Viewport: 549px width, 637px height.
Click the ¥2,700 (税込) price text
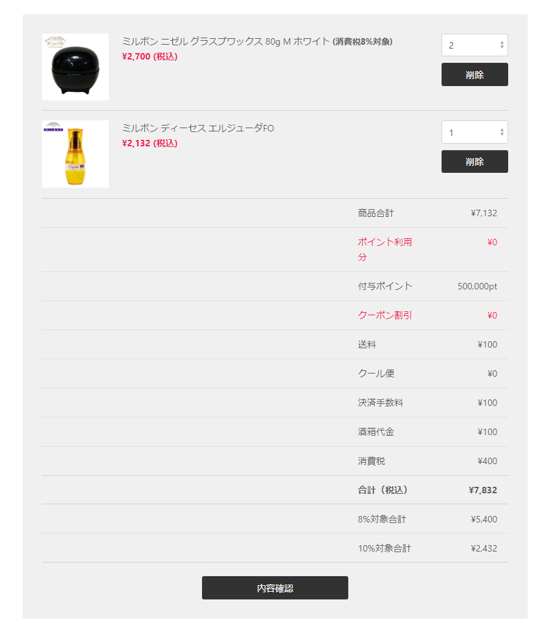pyautogui.click(x=150, y=56)
